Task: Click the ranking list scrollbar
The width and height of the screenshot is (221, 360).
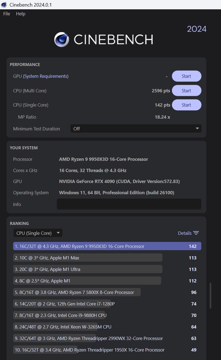Action: point(210,296)
